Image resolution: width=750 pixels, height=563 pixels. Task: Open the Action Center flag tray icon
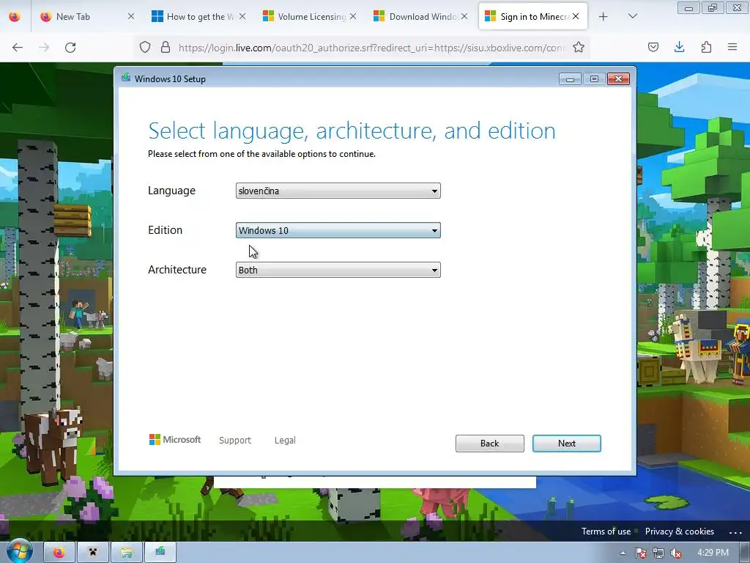coord(641,553)
